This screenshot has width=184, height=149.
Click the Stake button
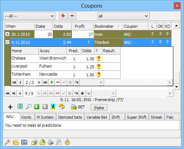pyautogui.click(x=99, y=107)
